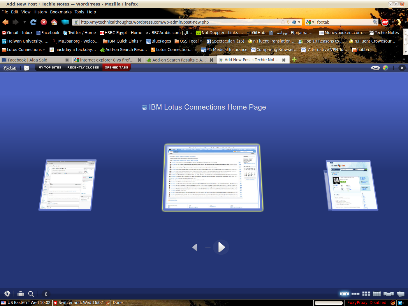Go to the Firefox home page

pos(54,22)
